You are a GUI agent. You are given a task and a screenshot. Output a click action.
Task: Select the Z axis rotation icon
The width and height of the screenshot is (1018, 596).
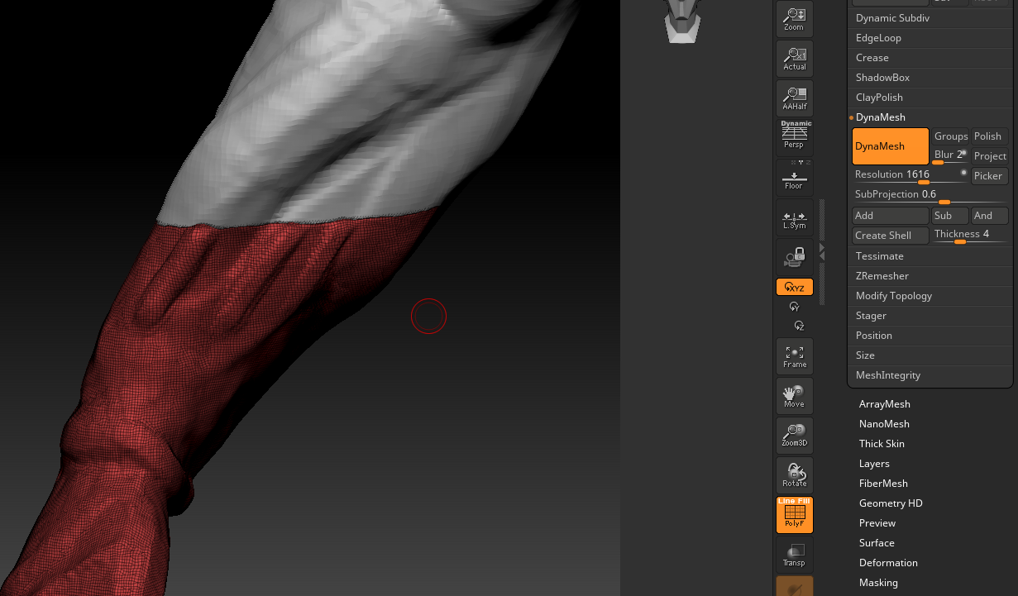point(798,326)
